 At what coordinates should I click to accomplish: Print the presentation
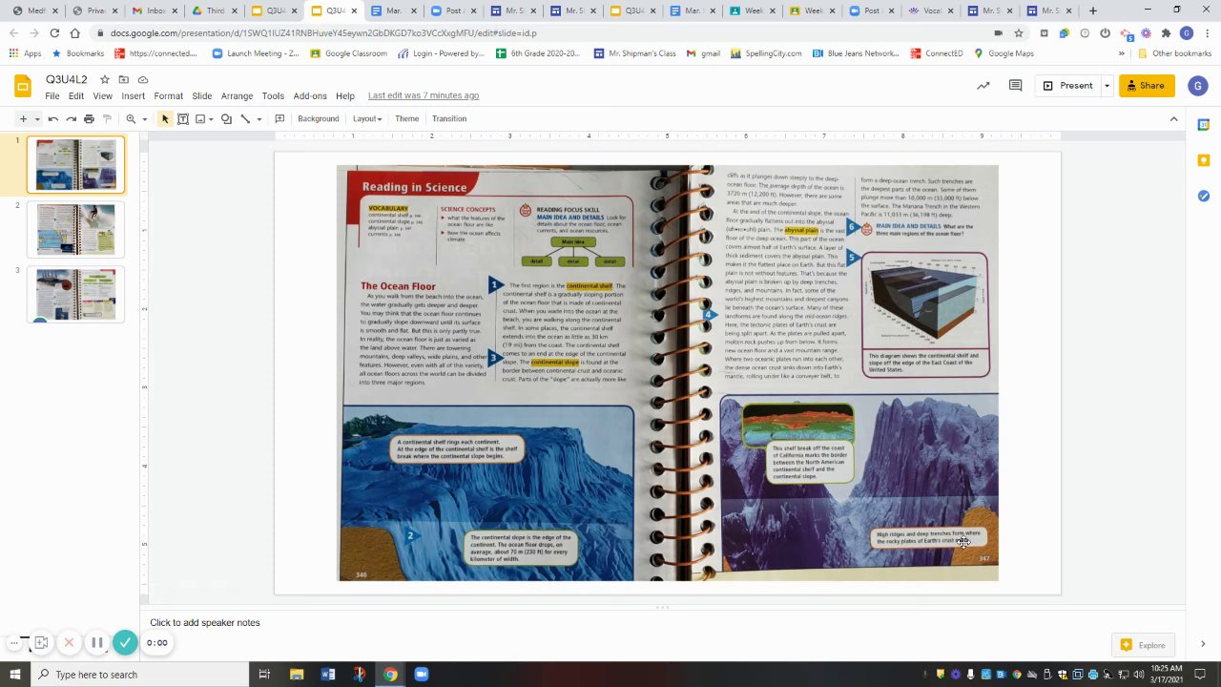tap(89, 119)
